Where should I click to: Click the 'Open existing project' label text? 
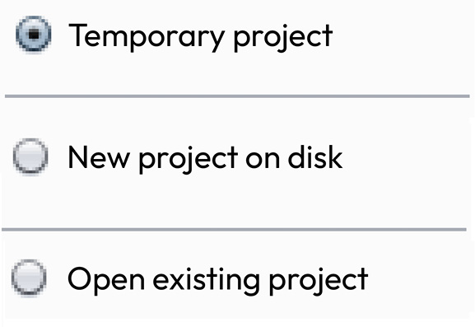pyautogui.click(x=218, y=280)
